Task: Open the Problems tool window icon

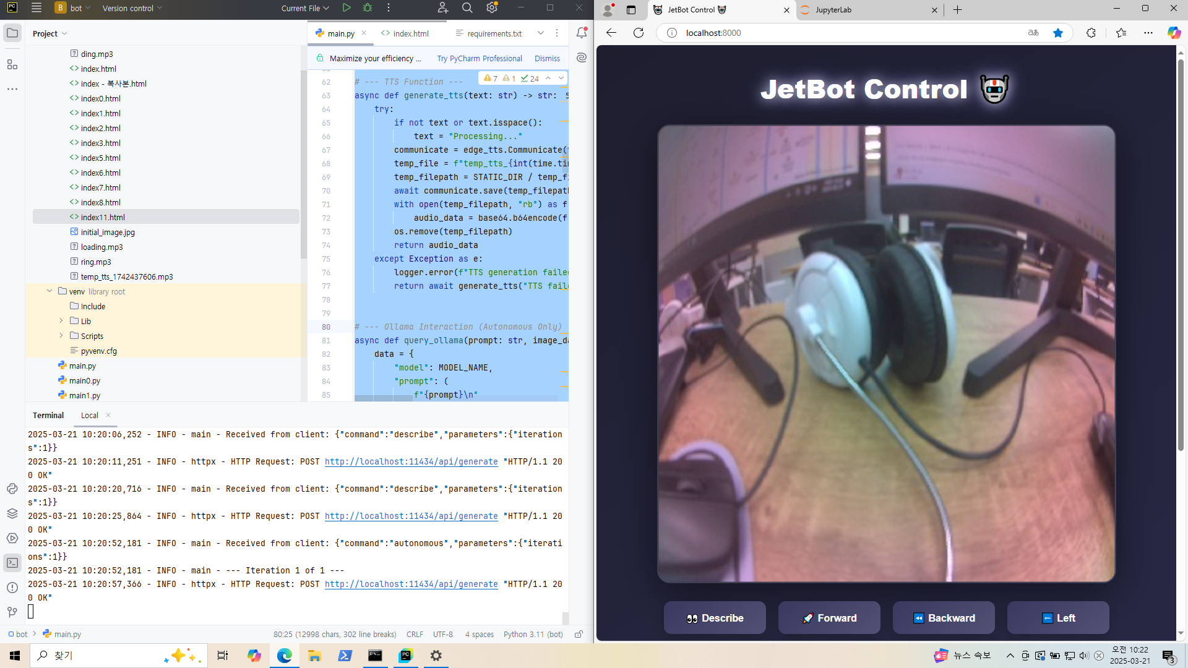Action: click(12, 588)
